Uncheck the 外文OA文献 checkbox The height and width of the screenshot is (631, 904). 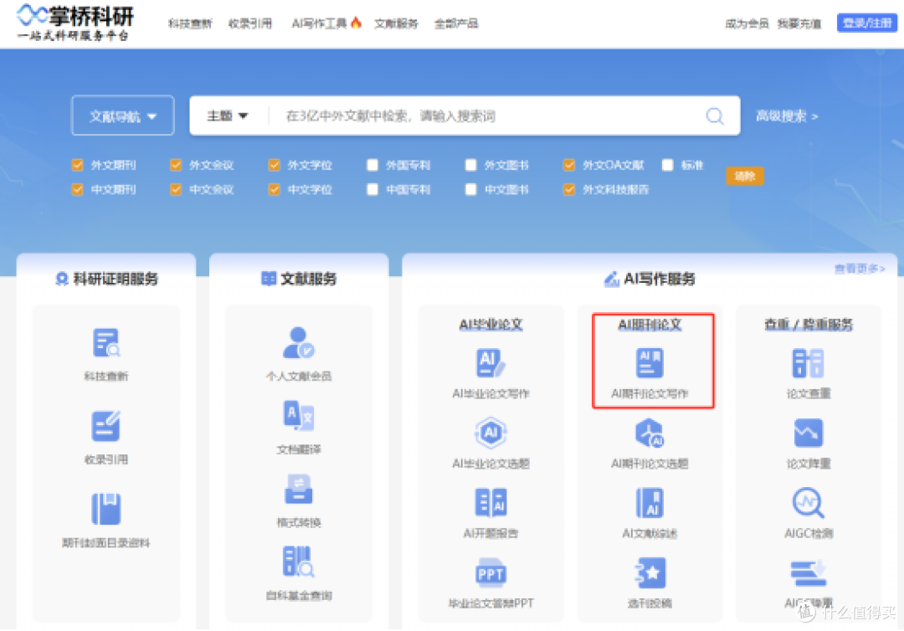tap(569, 166)
